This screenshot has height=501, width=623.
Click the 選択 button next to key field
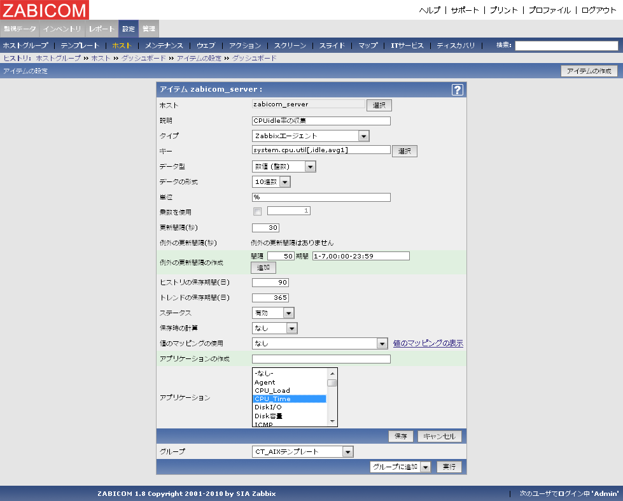pyautogui.click(x=405, y=151)
